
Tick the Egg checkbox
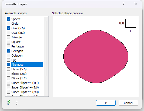point(8,60)
